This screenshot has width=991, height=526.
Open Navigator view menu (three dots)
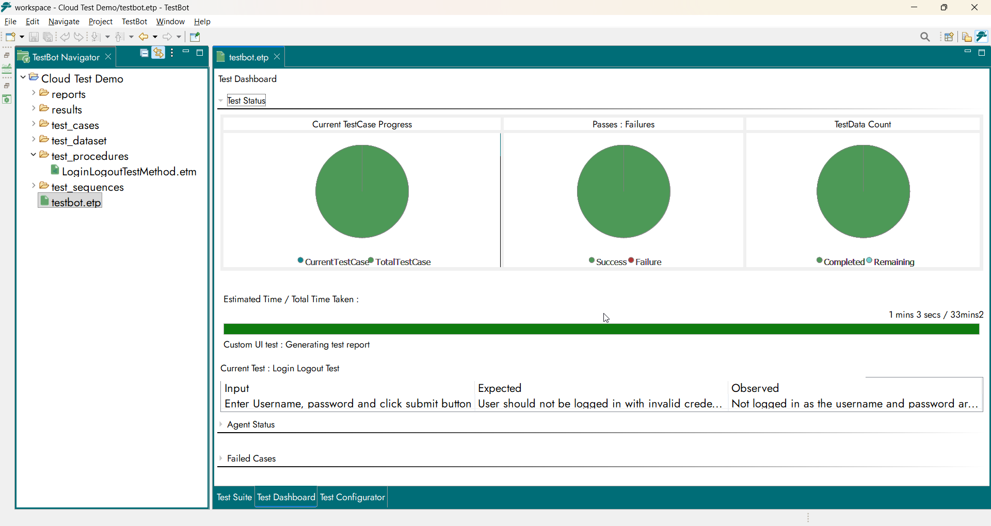point(172,53)
